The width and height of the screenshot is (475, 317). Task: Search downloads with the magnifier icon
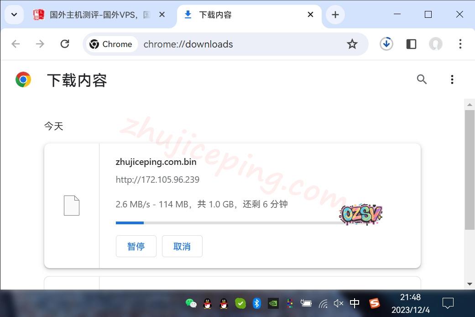point(422,79)
